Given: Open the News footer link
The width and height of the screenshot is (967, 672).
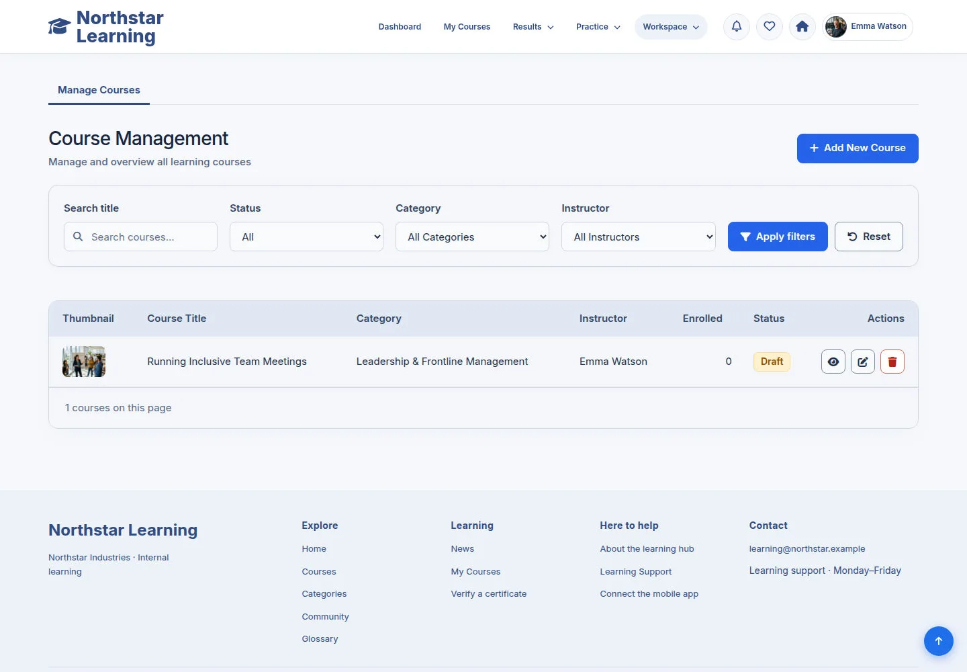Looking at the screenshot, I should pyautogui.click(x=462, y=549).
